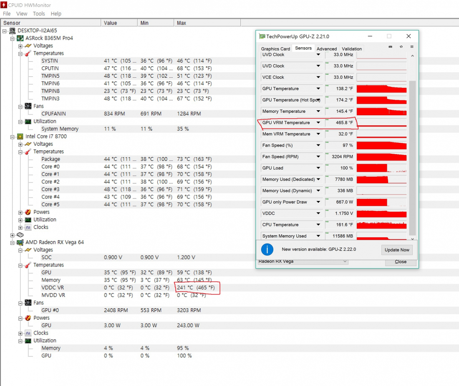Click the Clocks icon under Intel Core i7

click(28, 227)
